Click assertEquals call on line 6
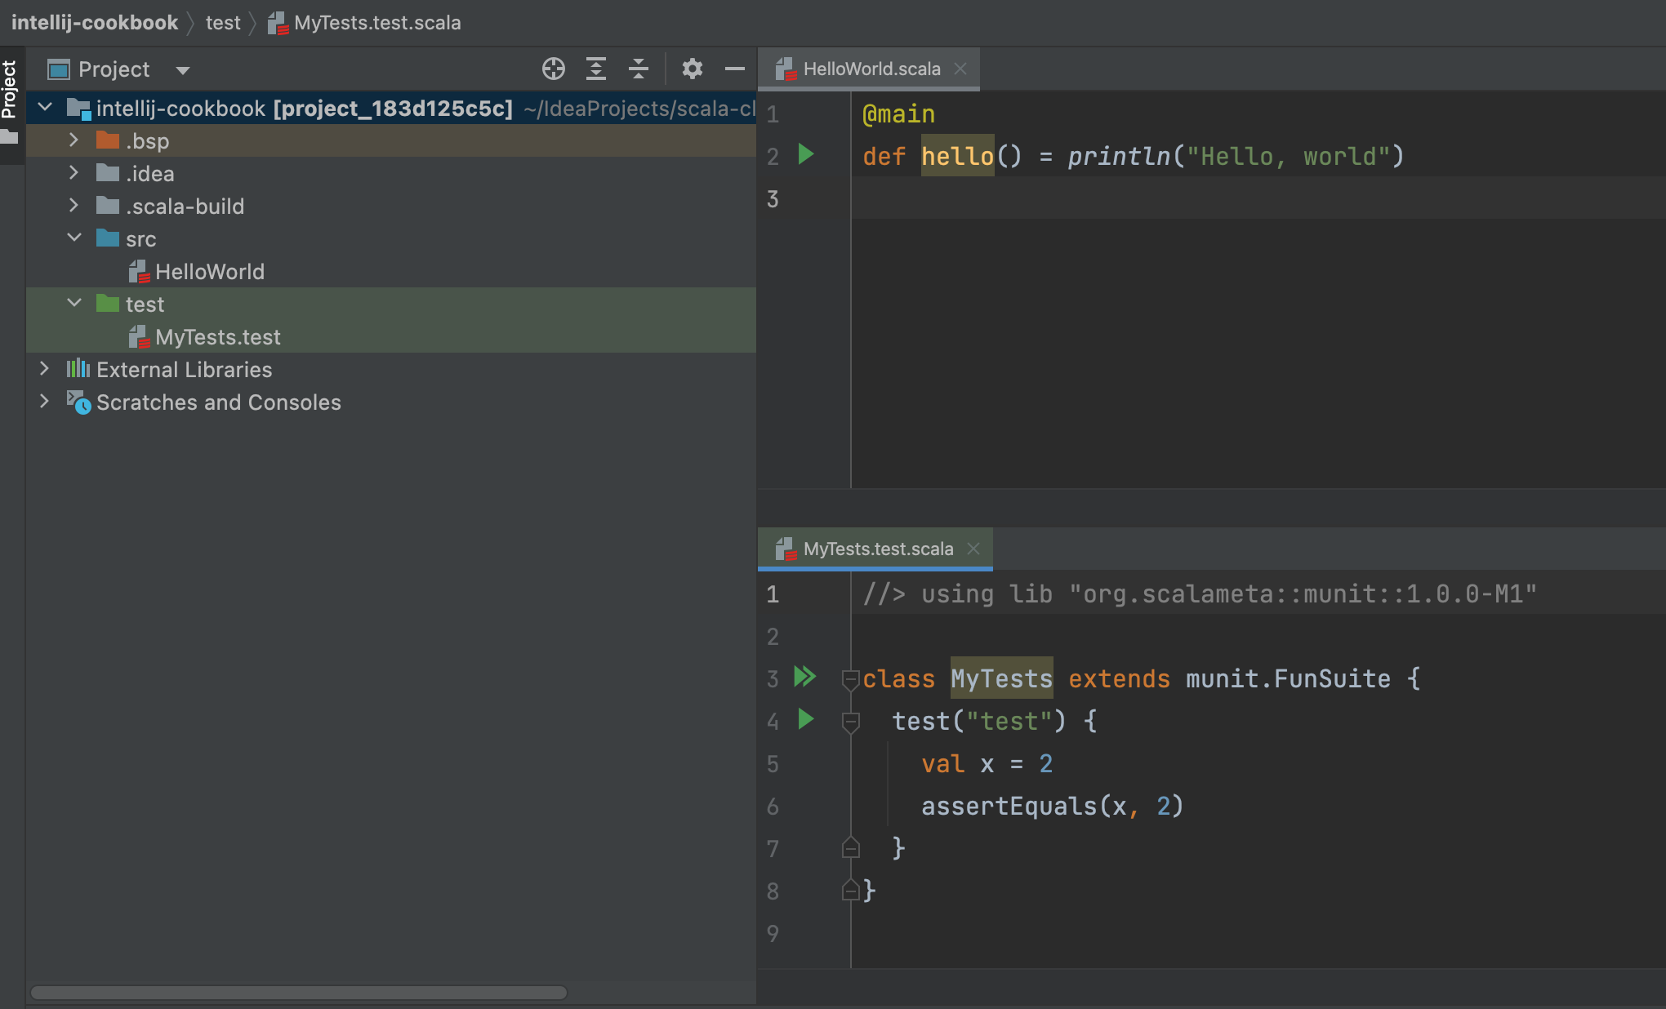The height and width of the screenshot is (1009, 1666). pos(1009,806)
